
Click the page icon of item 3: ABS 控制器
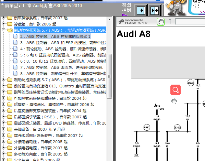15,42
